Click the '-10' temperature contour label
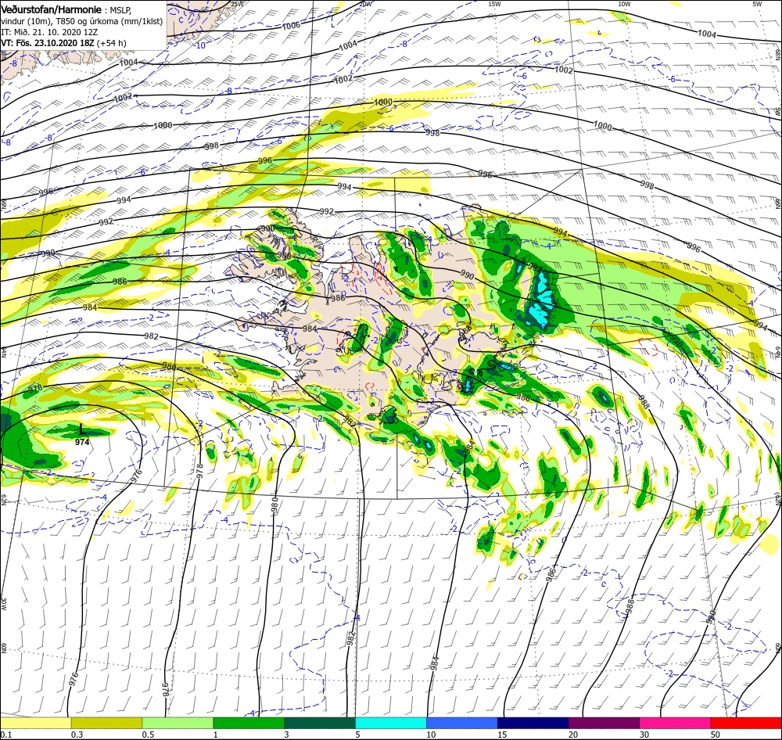Screen dimensions: 782x740 [200, 45]
